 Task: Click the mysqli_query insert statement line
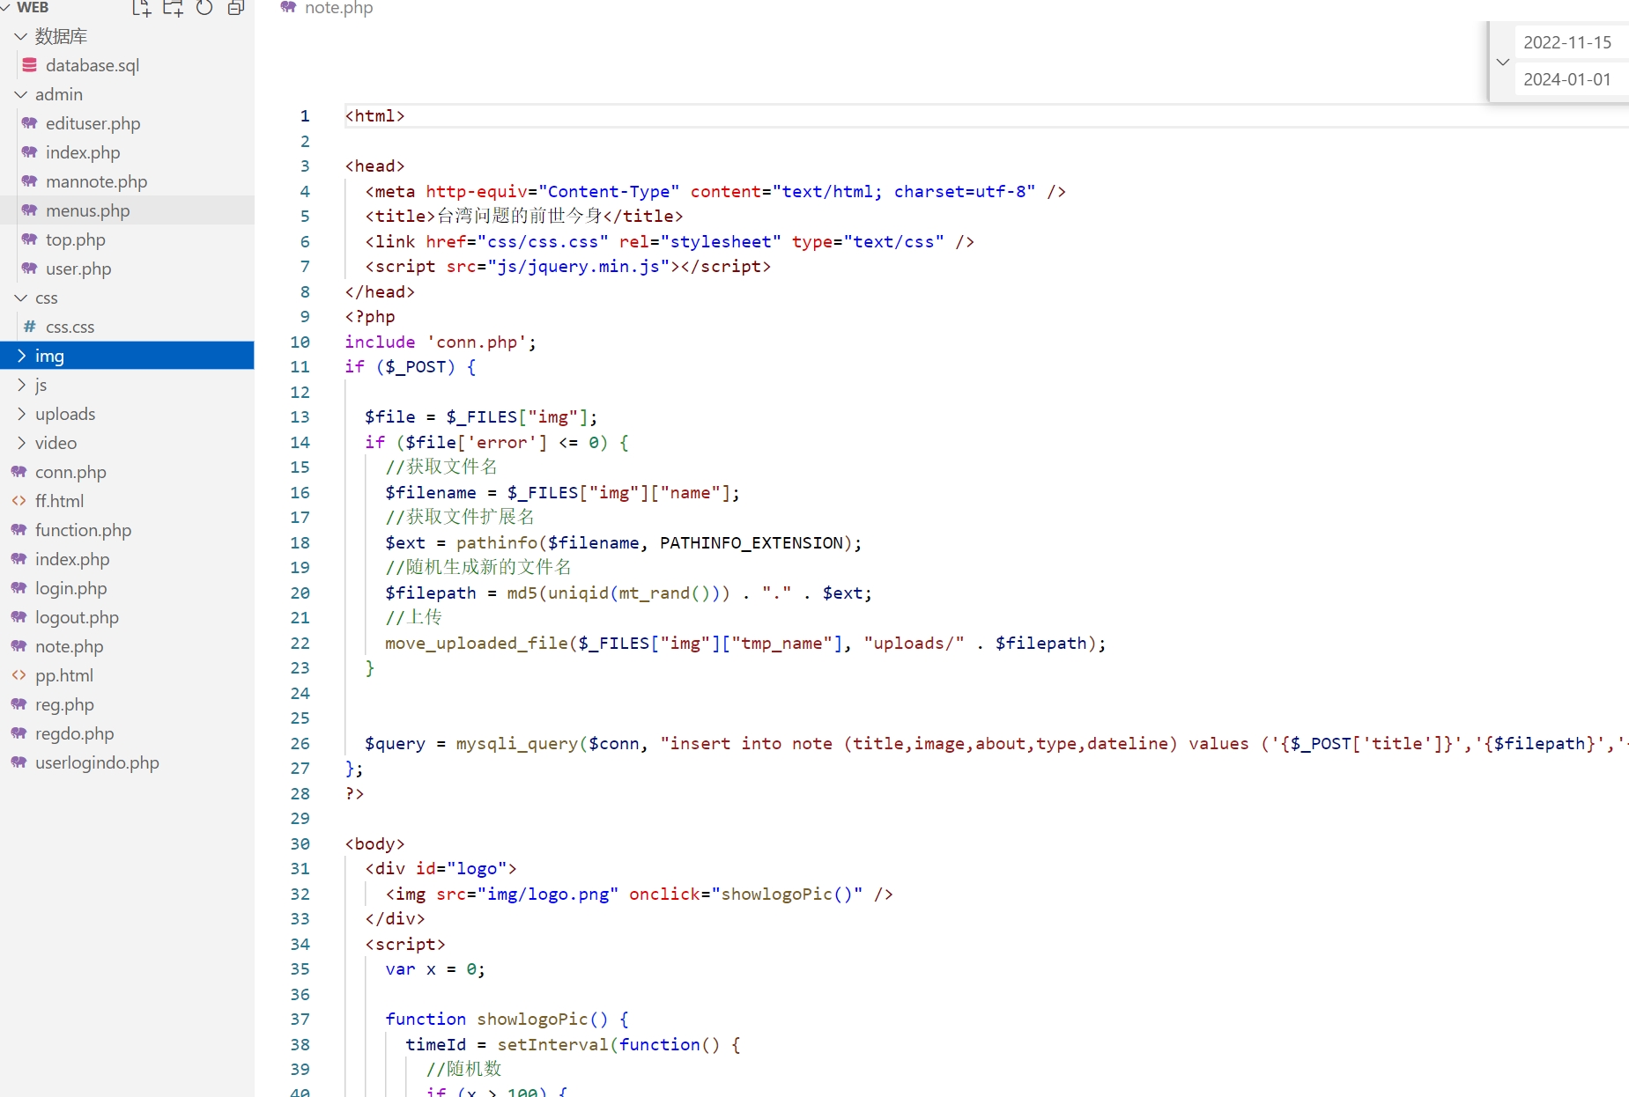pos(996,744)
